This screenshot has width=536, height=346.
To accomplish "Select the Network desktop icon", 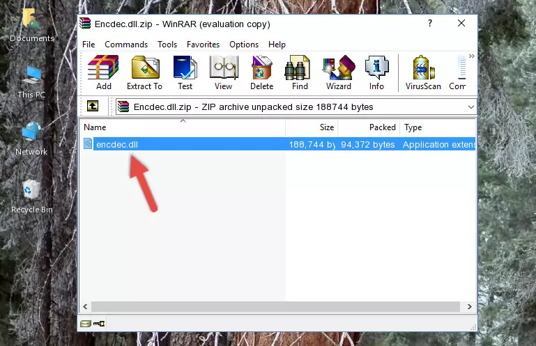I will tap(31, 139).
